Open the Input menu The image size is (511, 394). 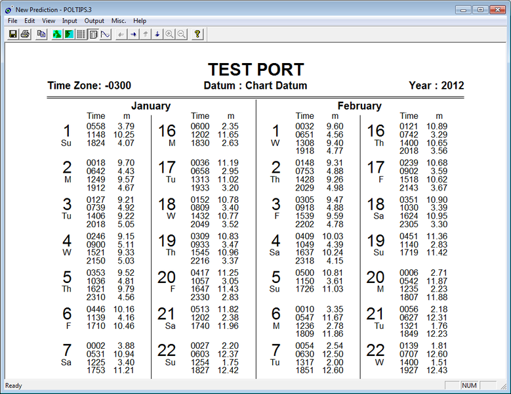click(70, 21)
